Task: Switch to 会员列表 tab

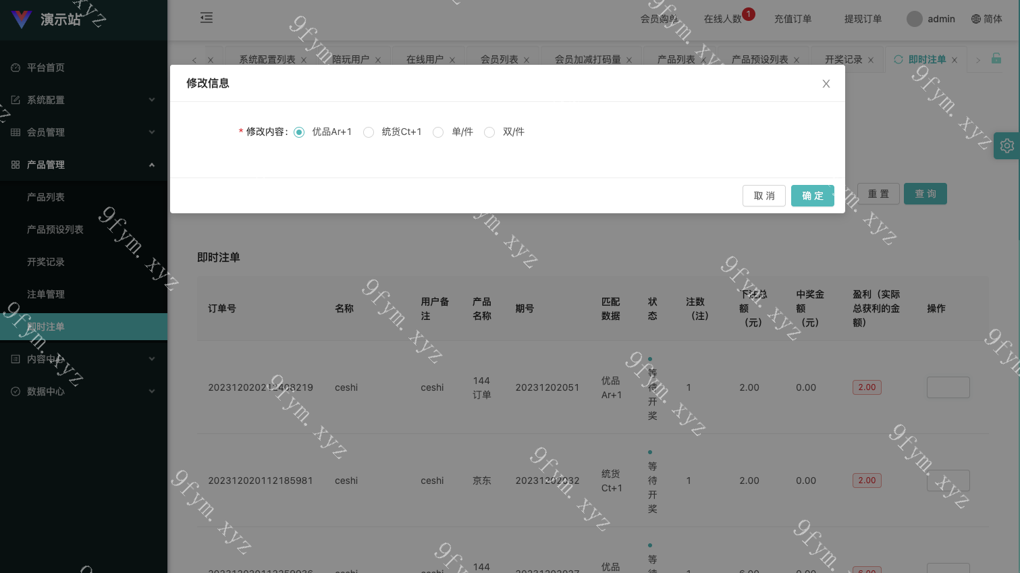Action: [499, 59]
